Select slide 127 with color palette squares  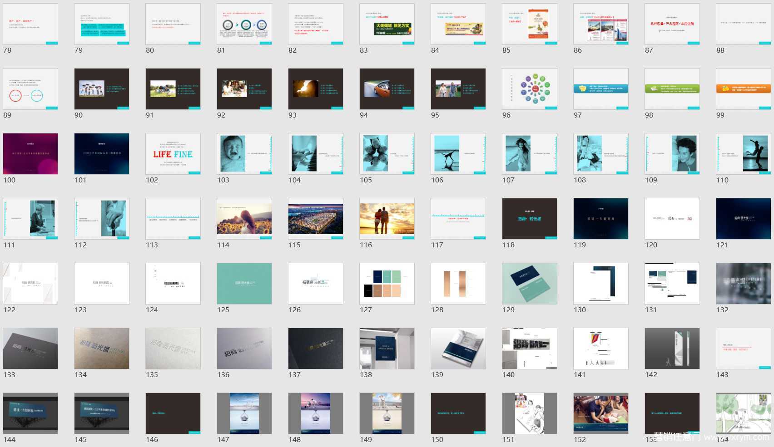click(x=387, y=284)
